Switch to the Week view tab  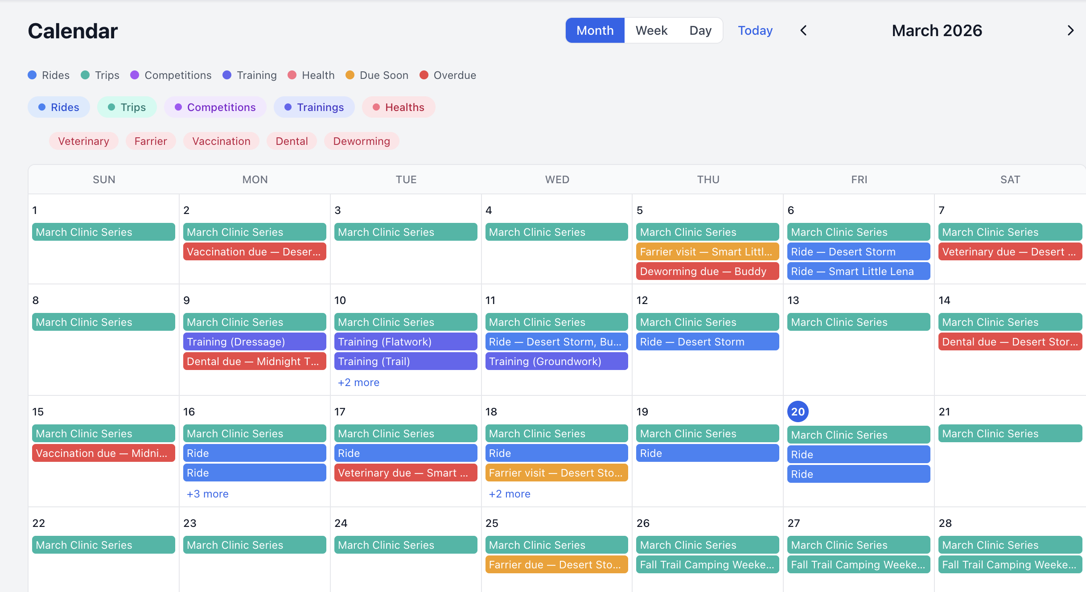(651, 30)
